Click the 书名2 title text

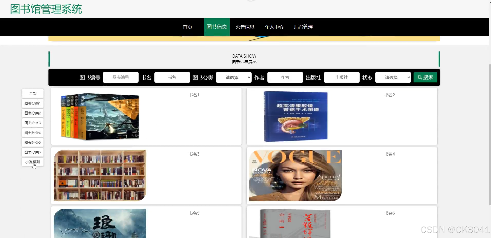[x=389, y=95]
